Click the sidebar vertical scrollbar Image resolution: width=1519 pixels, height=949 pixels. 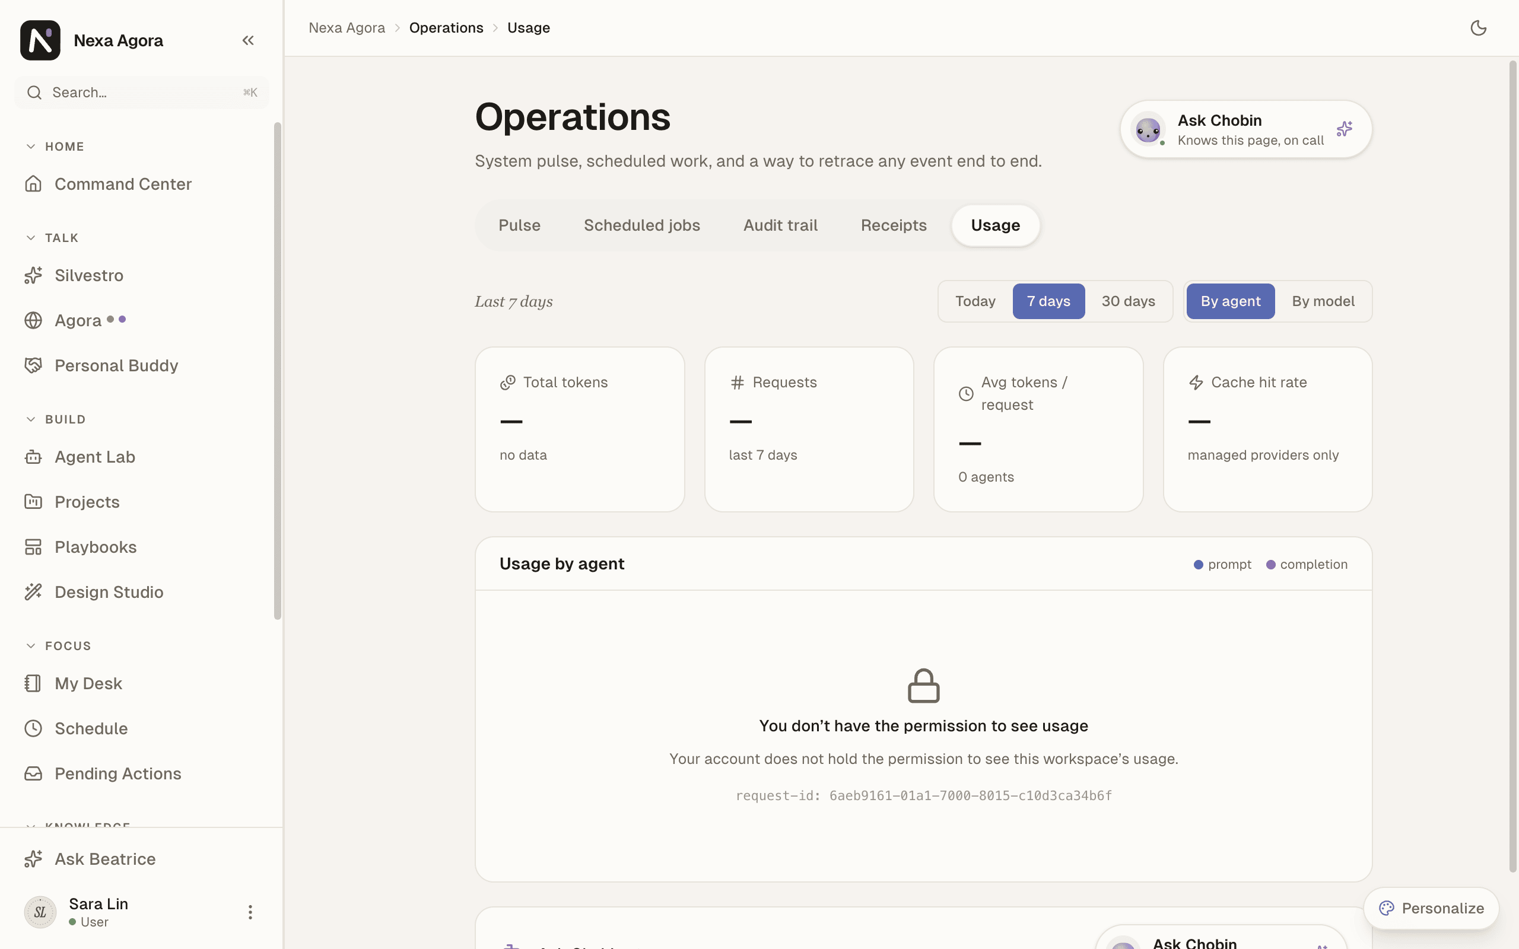click(x=278, y=370)
